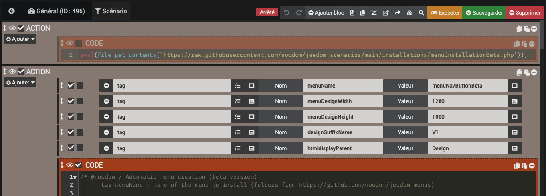Delete scenario with Supprimer button

tap(525, 13)
